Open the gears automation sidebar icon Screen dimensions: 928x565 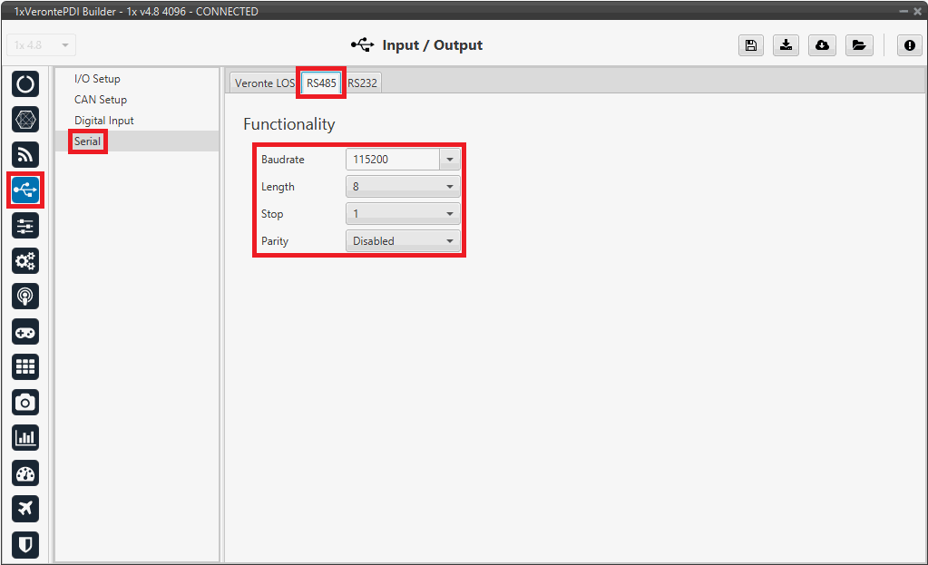pyautogui.click(x=25, y=261)
